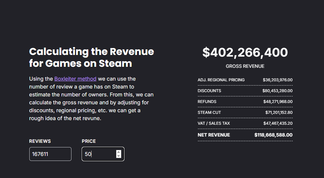The height and width of the screenshot is (178, 324).
Task: Open the Boxleiter method link
Action: coord(75,79)
